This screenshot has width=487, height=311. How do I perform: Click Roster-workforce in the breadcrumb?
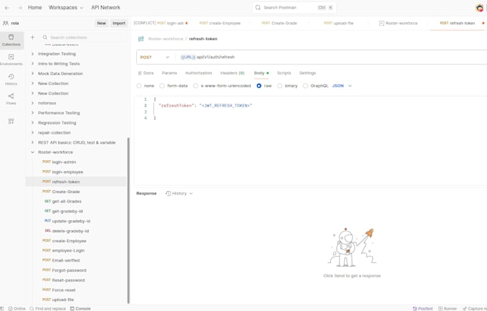(165, 39)
